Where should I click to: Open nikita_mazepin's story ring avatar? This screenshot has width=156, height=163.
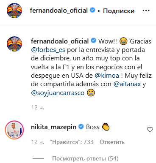[14, 130]
